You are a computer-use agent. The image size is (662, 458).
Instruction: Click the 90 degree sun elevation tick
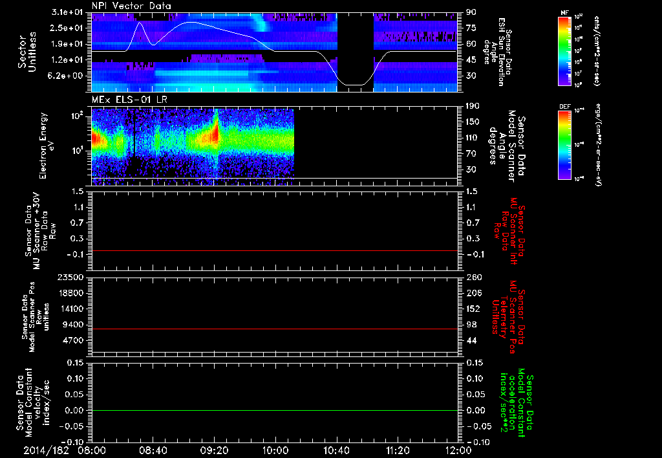pyautogui.click(x=471, y=12)
